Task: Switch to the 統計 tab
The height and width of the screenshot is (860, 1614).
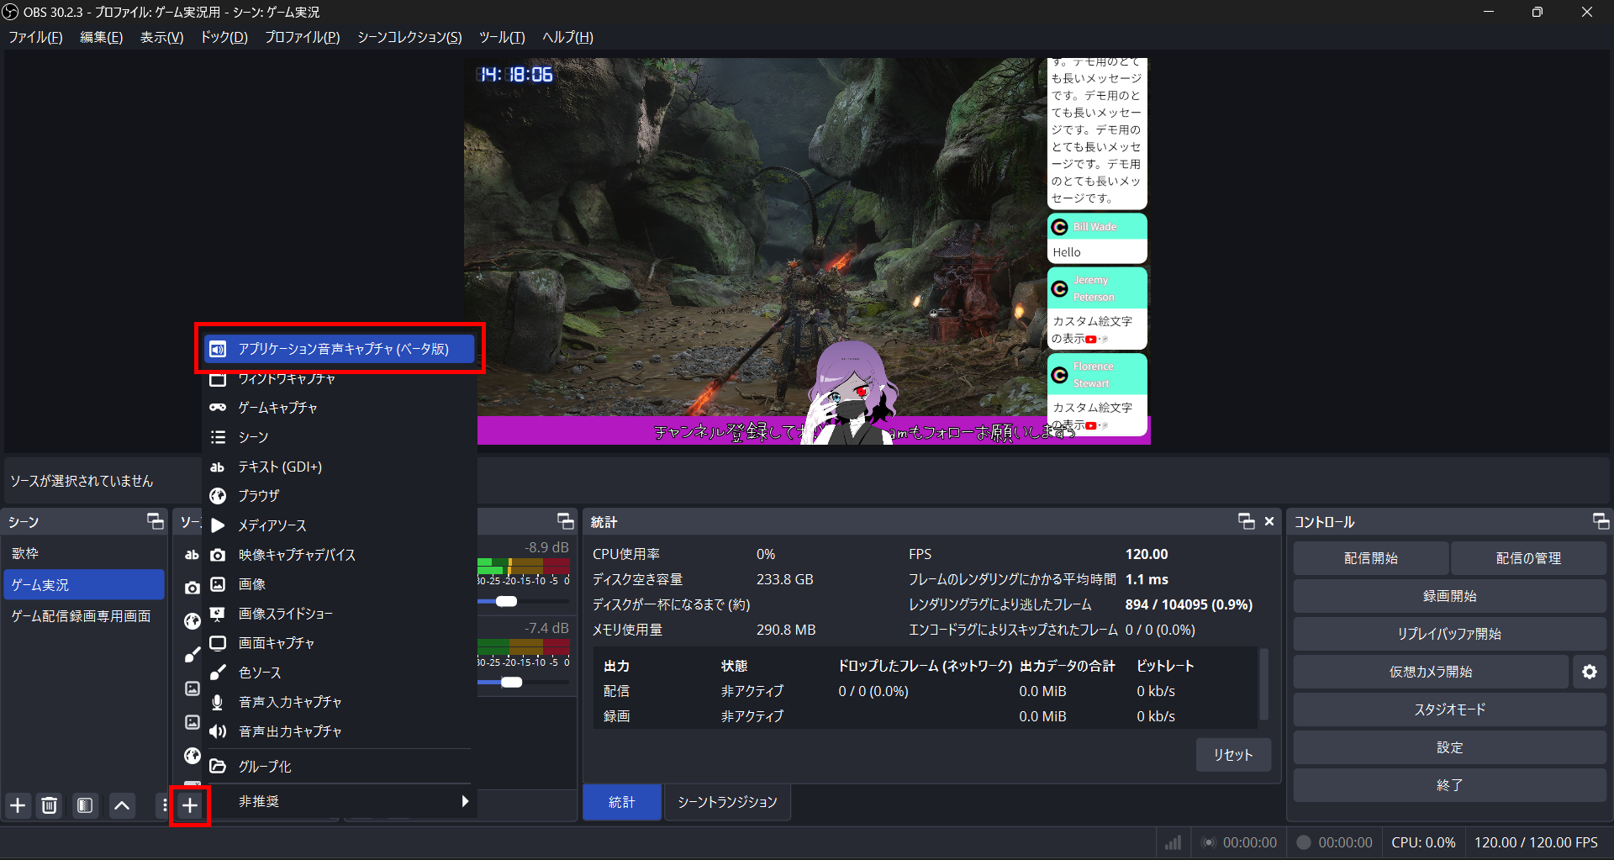Action: (621, 802)
